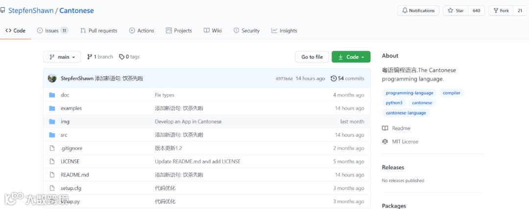Click the Notifications bell button

tap(418, 10)
